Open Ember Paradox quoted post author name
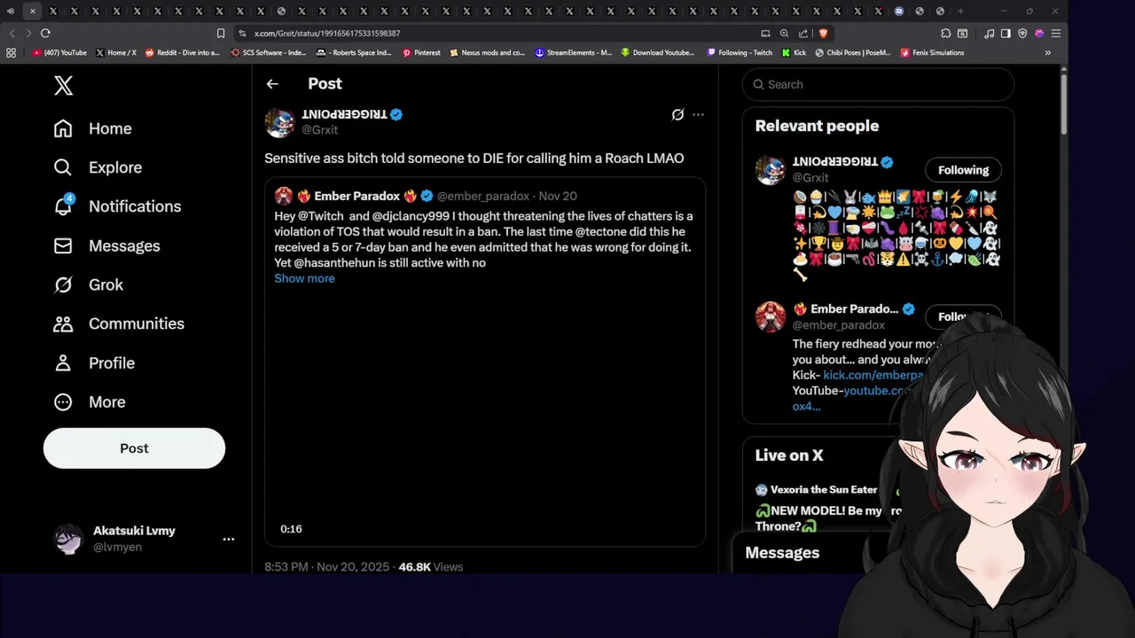This screenshot has height=638, width=1135. [x=356, y=196]
